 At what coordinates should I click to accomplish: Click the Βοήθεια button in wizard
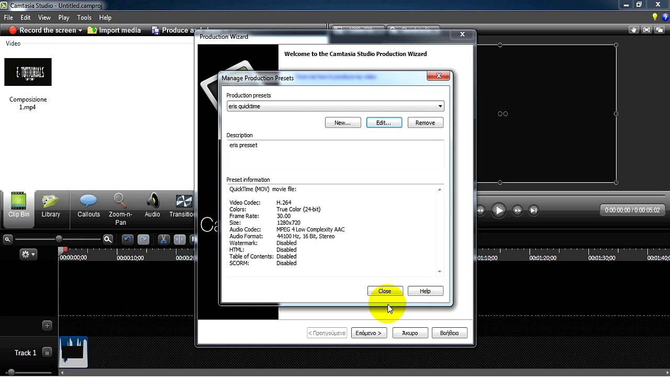(x=449, y=333)
